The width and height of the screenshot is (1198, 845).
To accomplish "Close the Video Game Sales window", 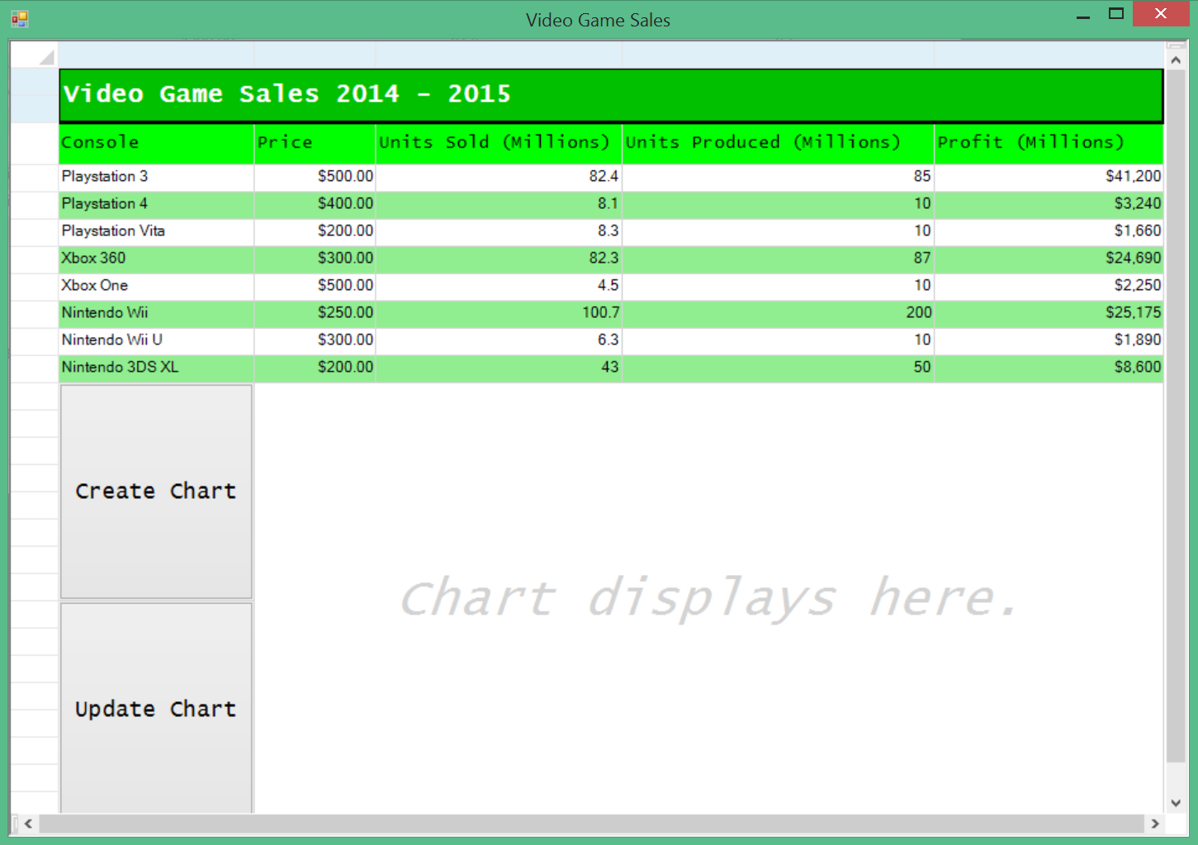I will tap(1161, 14).
